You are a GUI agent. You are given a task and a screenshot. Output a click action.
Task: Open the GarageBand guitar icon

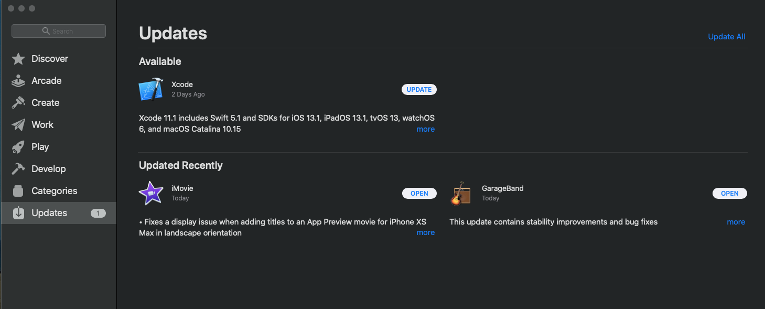[x=461, y=193]
